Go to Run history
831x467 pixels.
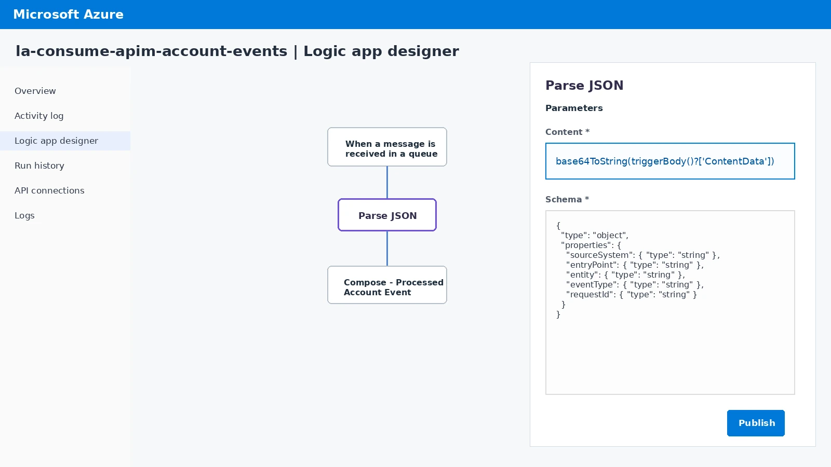[65, 166]
